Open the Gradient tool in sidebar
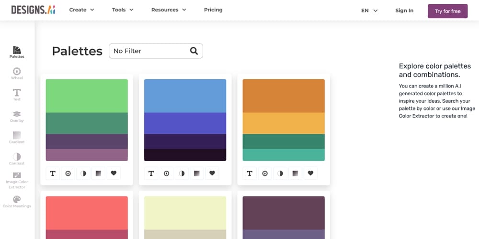The width and height of the screenshot is (479, 239). point(17,138)
